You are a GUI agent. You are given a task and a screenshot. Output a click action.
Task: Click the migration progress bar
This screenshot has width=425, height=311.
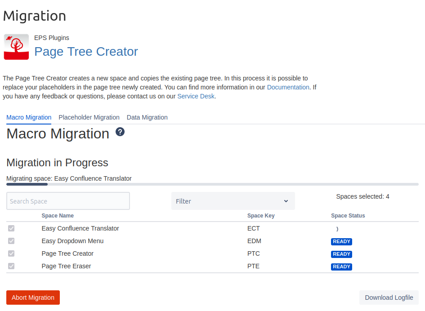212,184
